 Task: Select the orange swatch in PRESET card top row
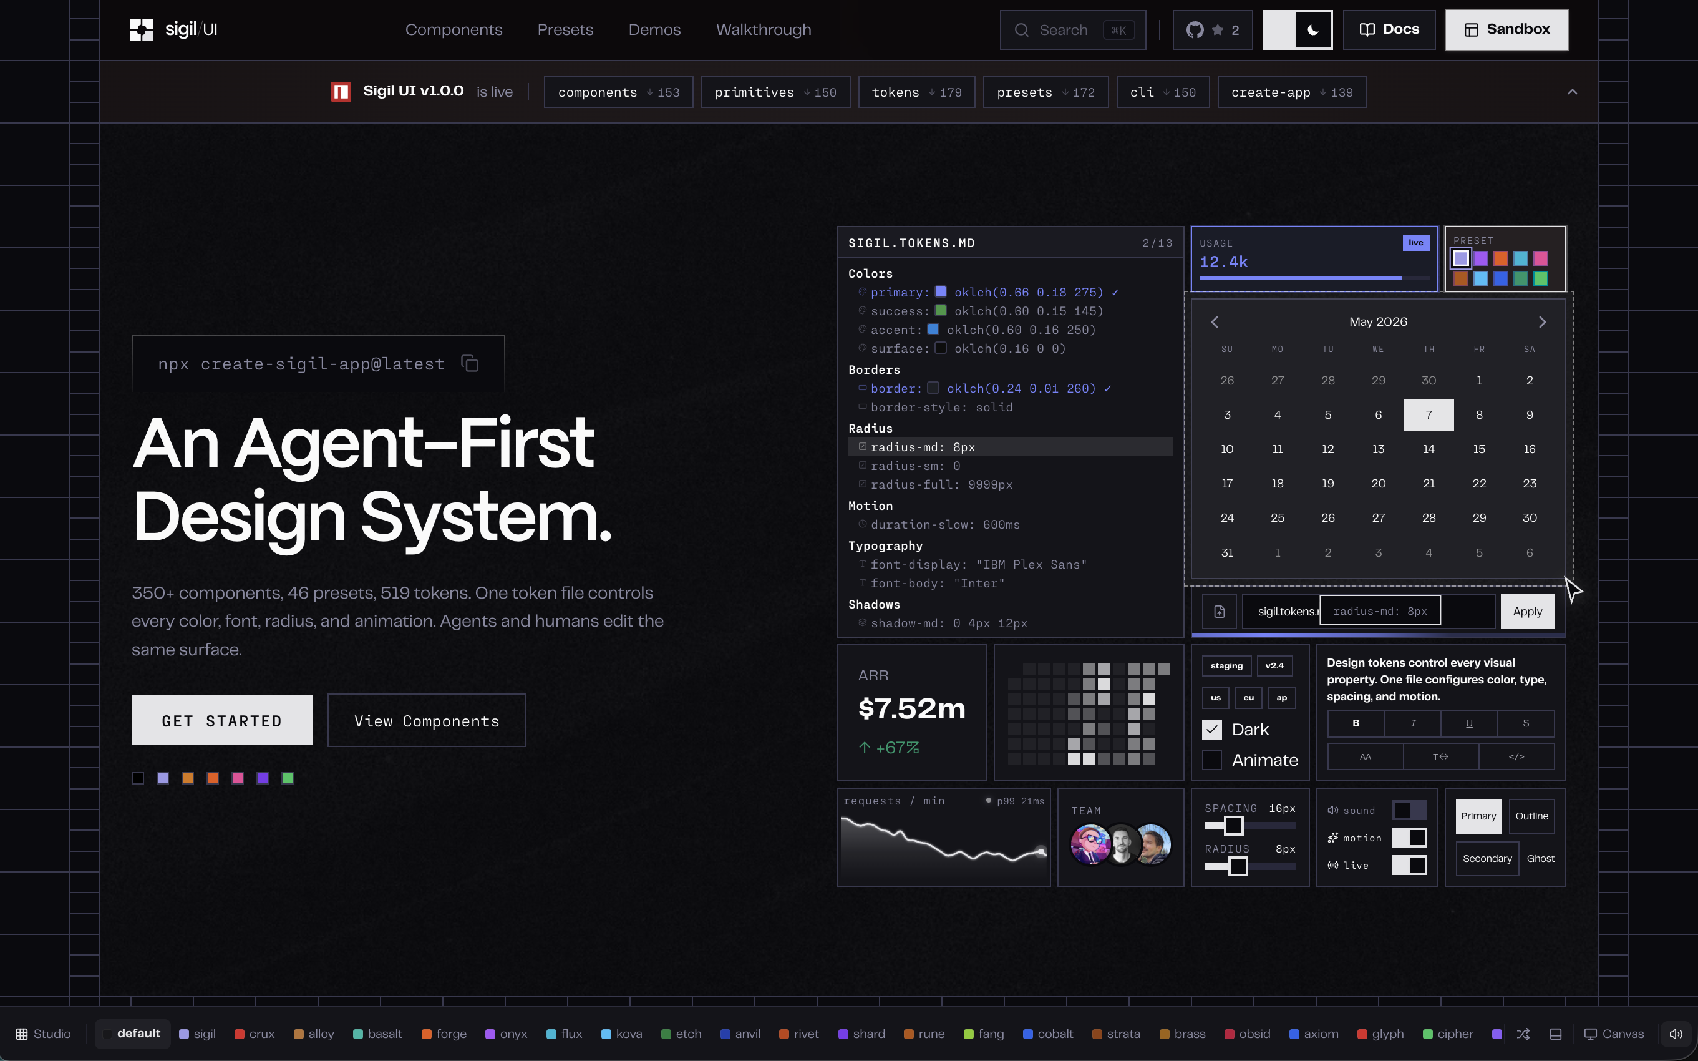coord(1500,258)
